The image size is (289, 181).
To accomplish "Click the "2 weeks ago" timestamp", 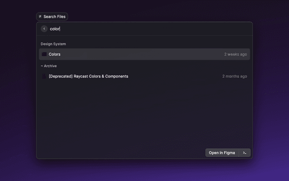I will 235,54.
